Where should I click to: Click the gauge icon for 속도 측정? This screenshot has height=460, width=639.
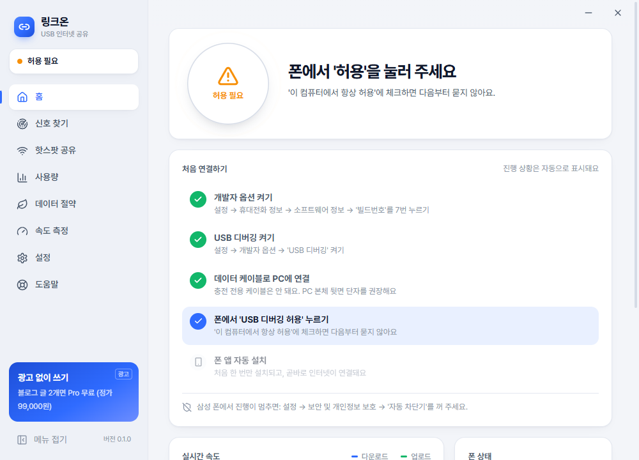tap(22, 231)
